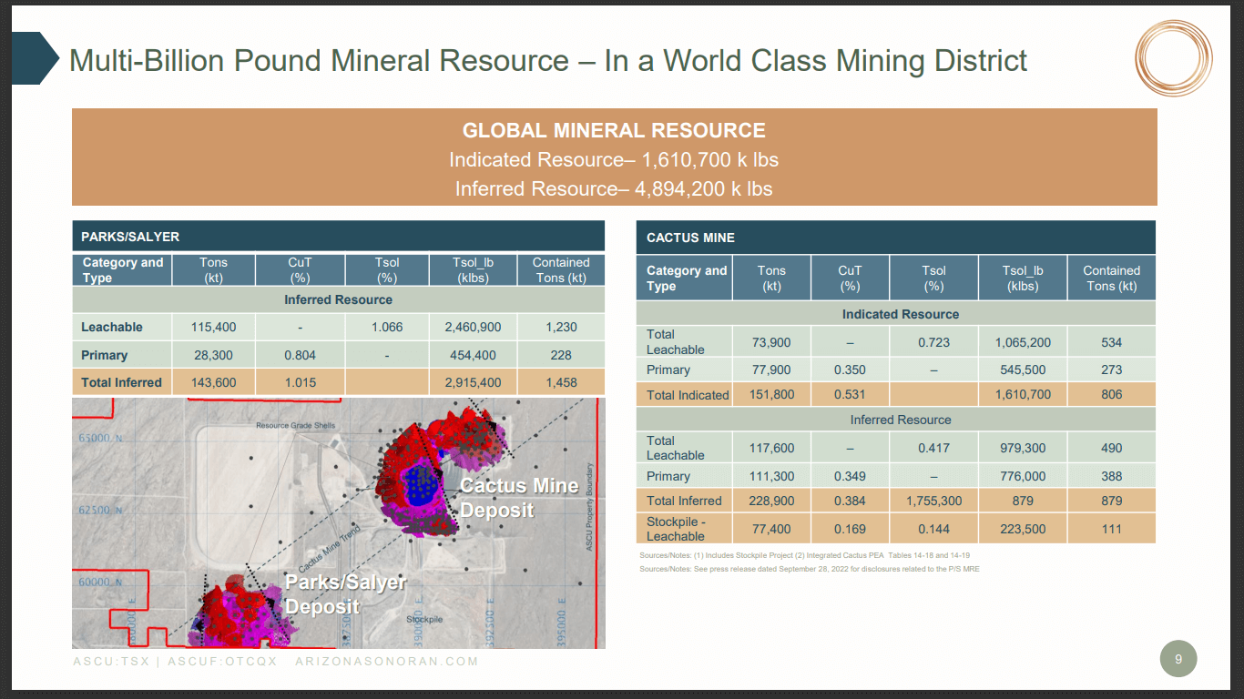Select the Total Indicated tons 151,800
This screenshot has height=699, width=1244.
point(771,395)
